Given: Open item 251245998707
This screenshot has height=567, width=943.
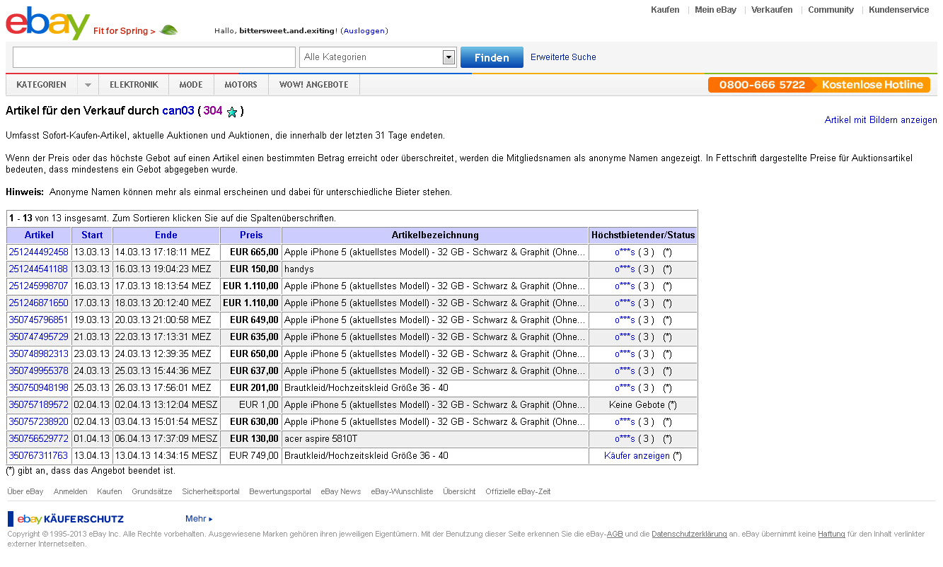Looking at the screenshot, I should point(39,286).
